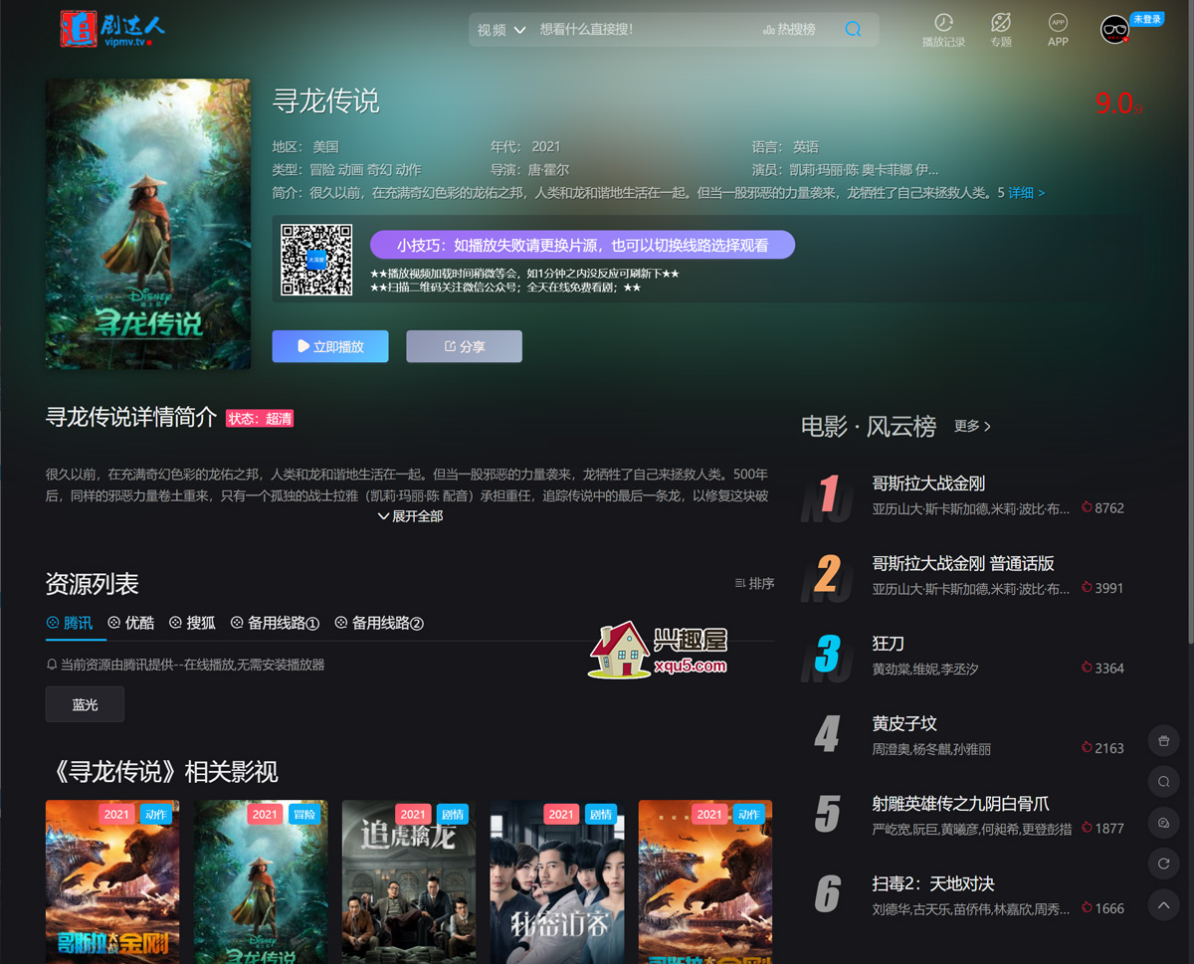Click the 未登录 user avatar
The height and width of the screenshot is (964, 1194).
click(x=1114, y=30)
